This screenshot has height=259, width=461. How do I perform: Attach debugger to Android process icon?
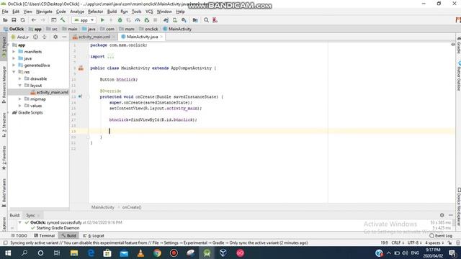point(146,20)
